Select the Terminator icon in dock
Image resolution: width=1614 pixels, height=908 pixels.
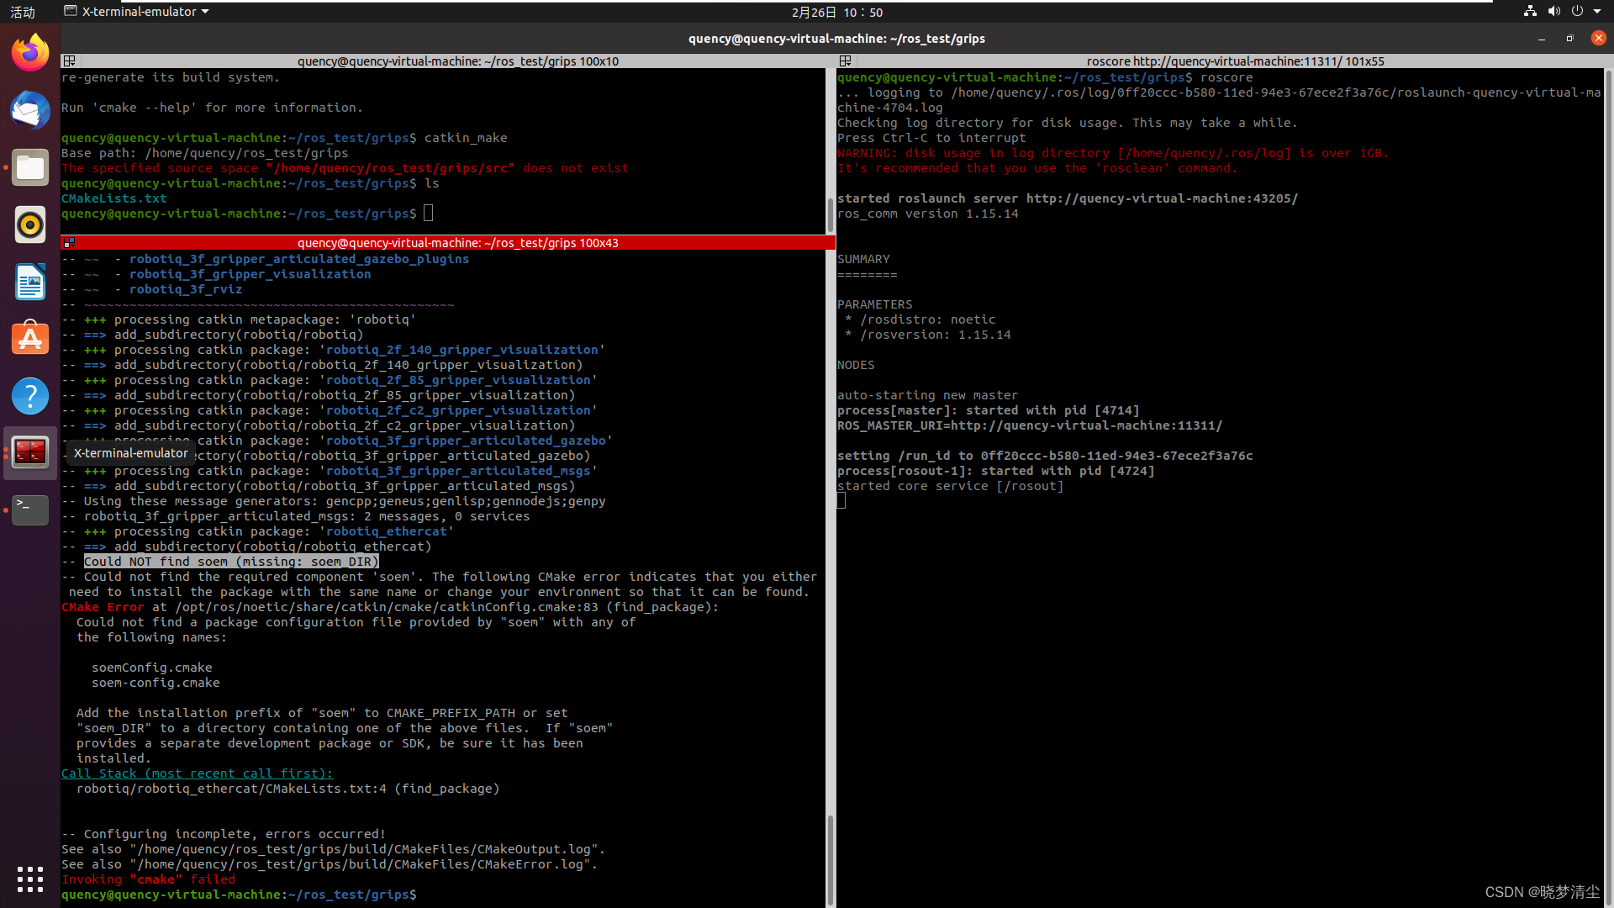30,452
